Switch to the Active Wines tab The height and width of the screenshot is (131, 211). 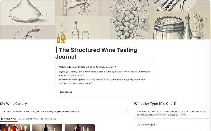(9, 119)
